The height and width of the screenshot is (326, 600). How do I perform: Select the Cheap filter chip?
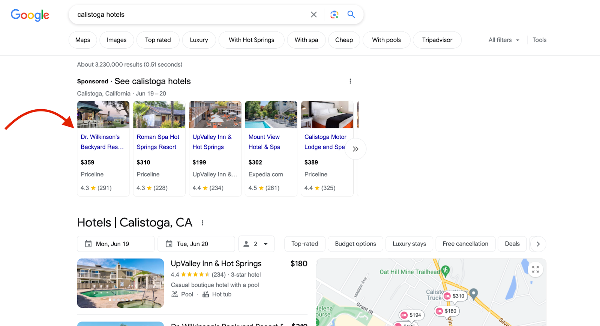click(x=344, y=40)
